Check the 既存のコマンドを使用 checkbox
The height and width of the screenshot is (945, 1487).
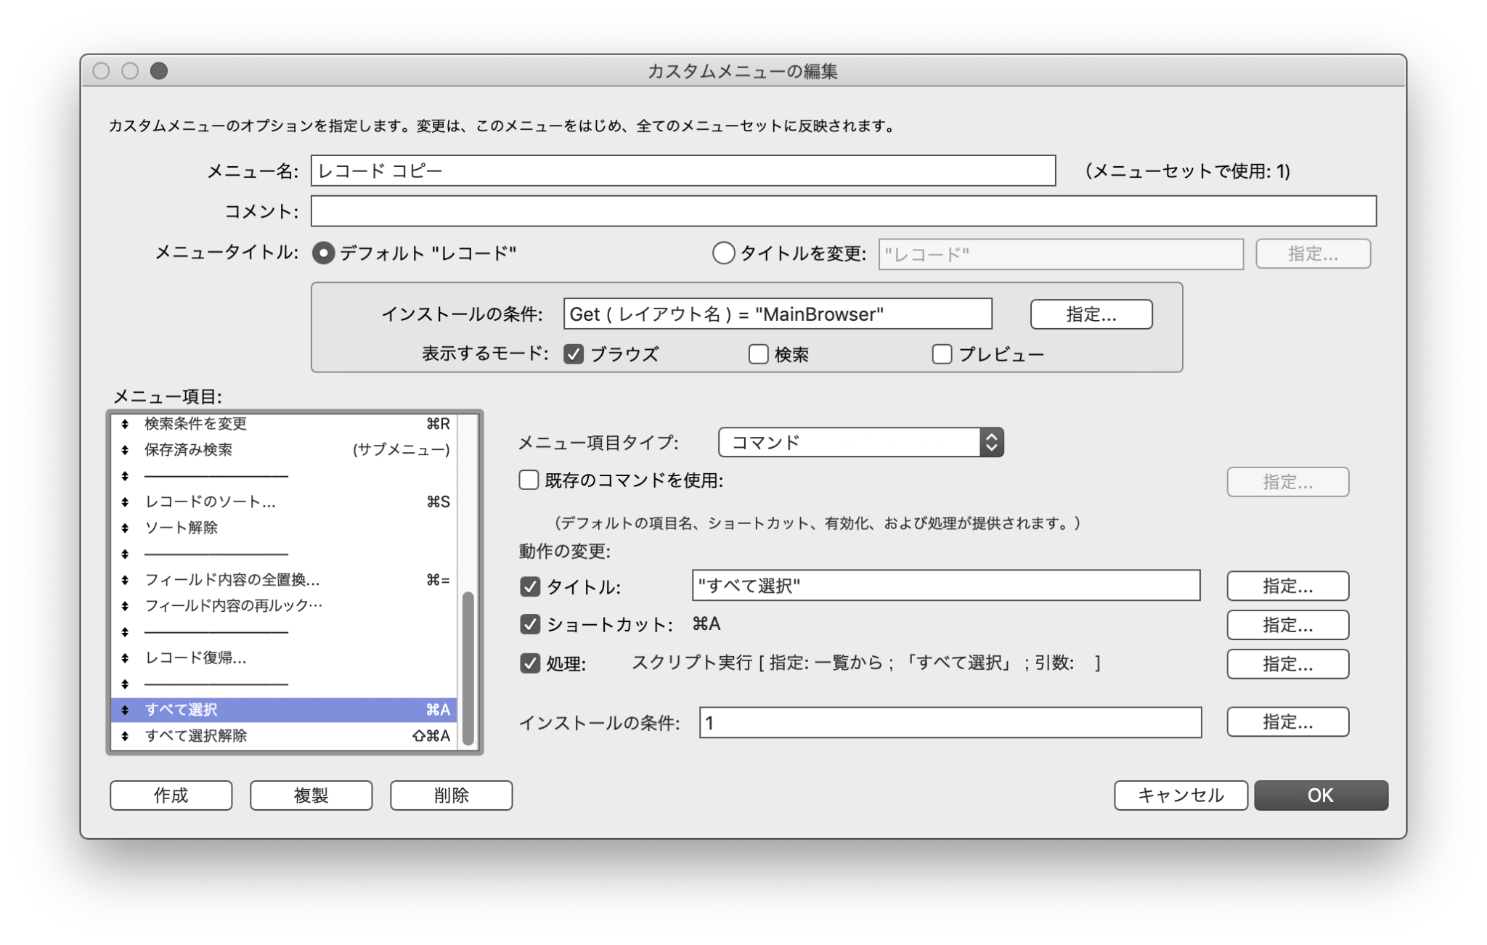(x=528, y=480)
